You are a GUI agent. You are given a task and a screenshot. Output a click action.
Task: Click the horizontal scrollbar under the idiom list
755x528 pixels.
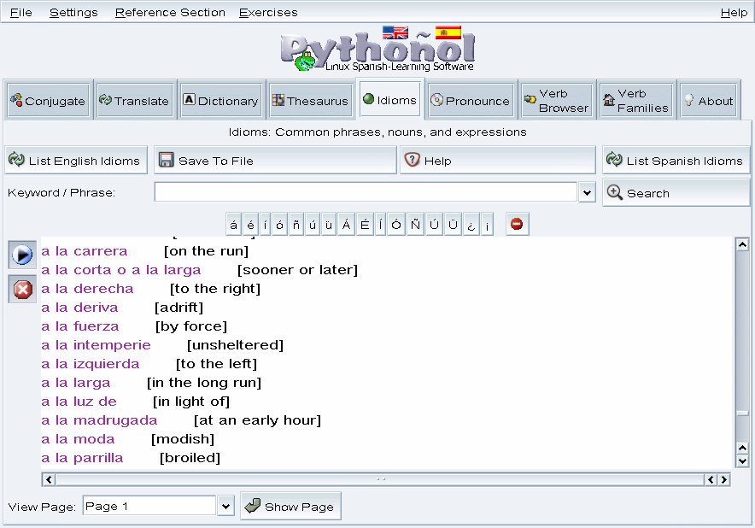(380, 480)
